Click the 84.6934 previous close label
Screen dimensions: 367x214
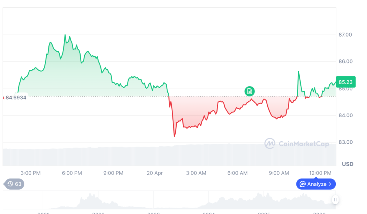[16, 97]
